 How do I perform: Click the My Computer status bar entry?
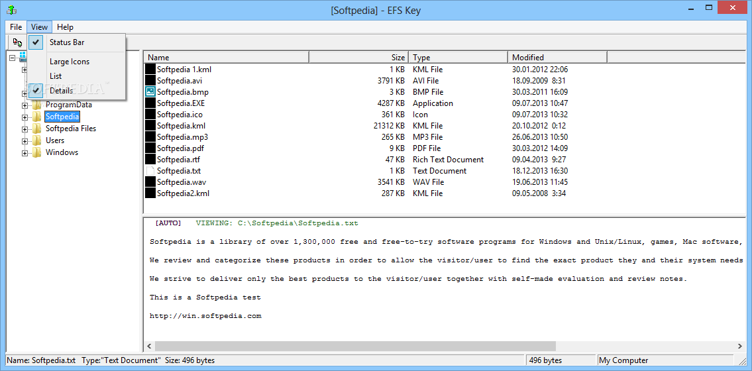625,360
